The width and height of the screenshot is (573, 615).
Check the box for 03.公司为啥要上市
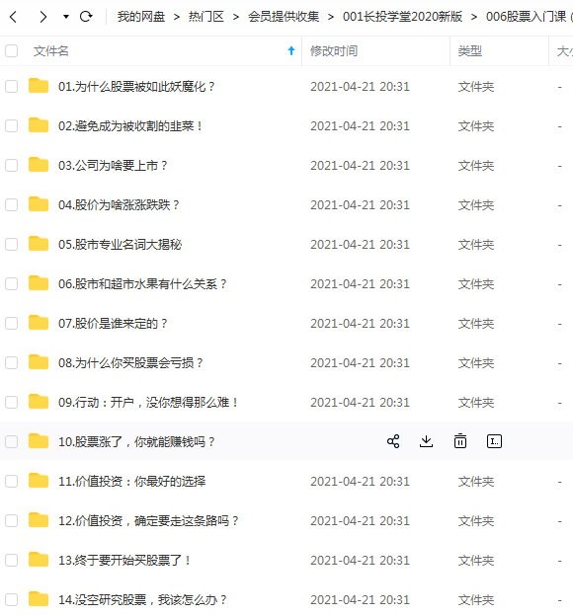(12, 165)
